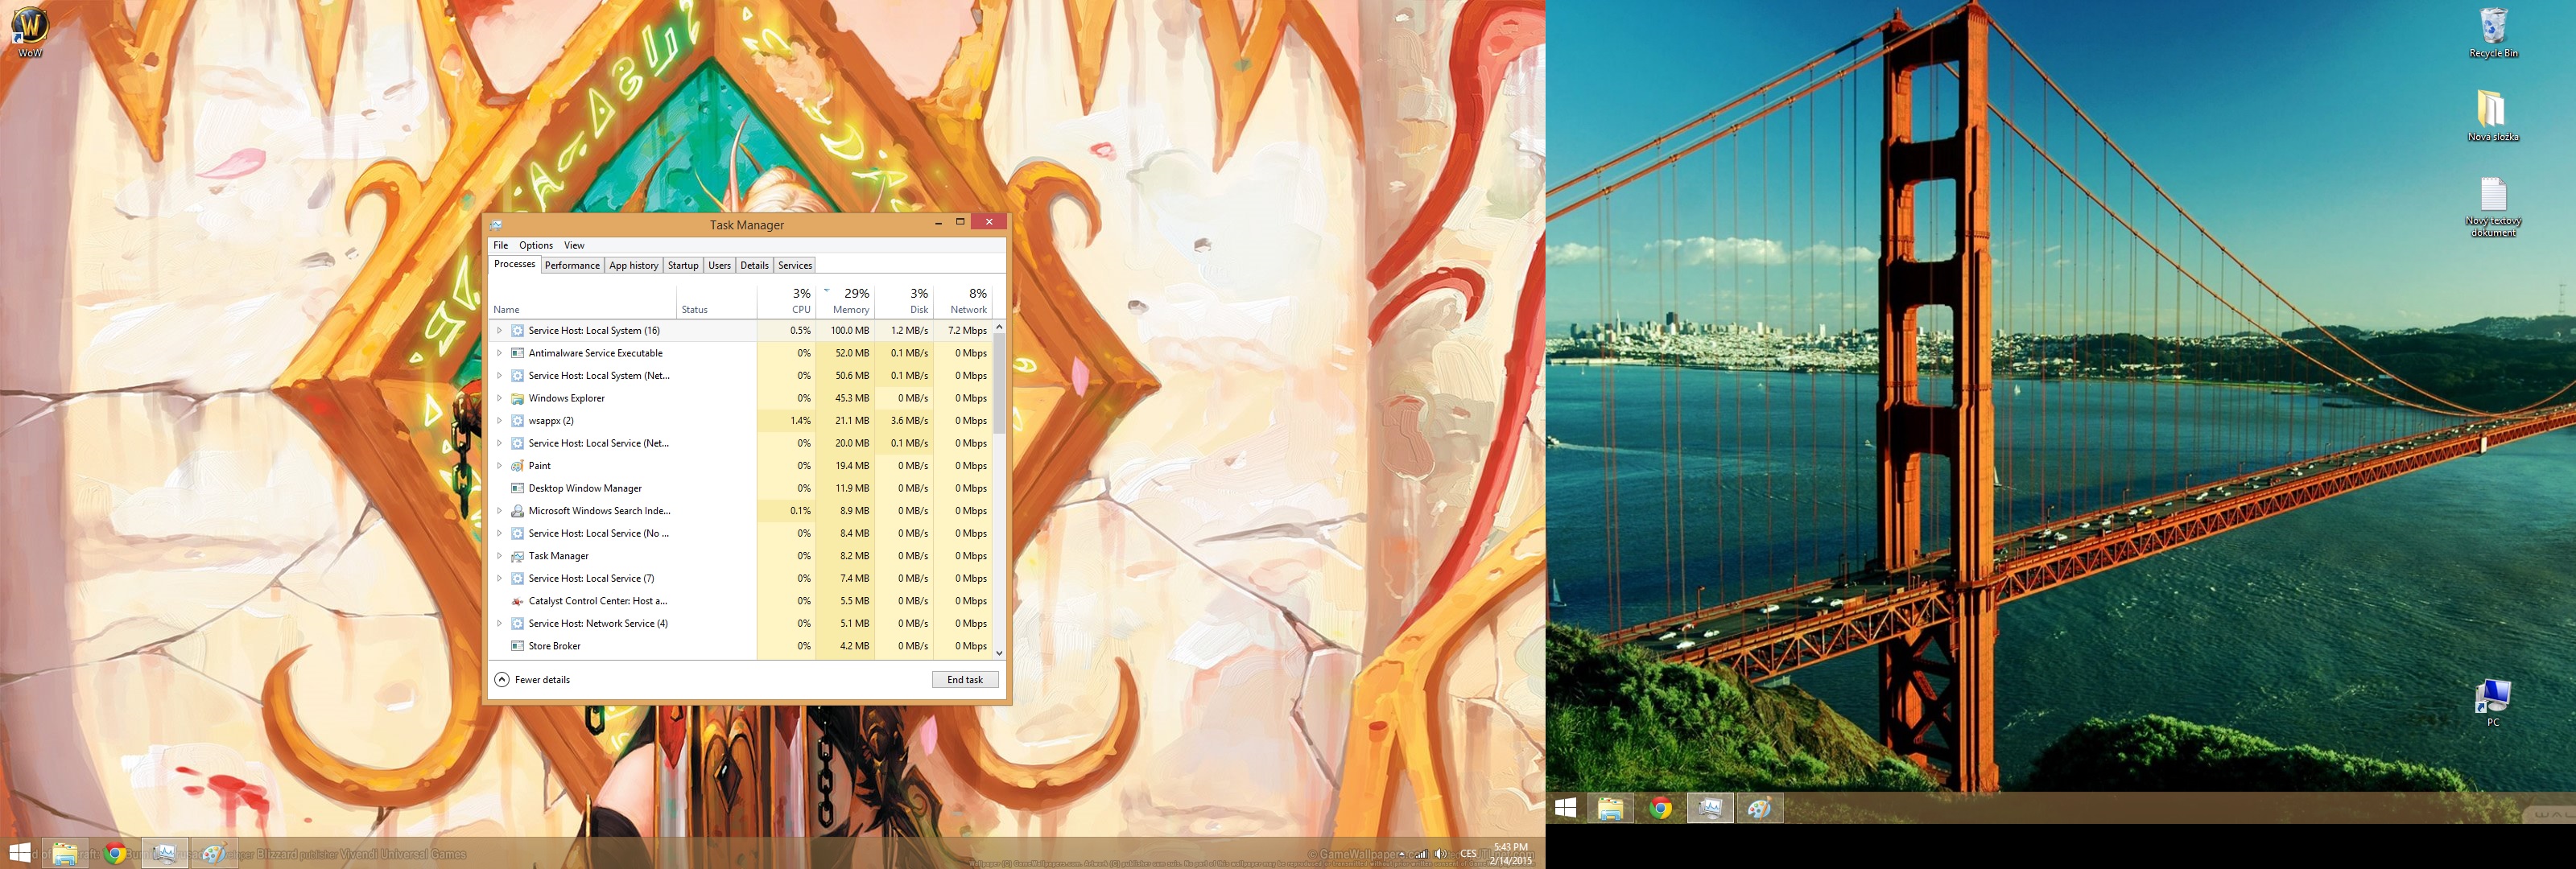Switch to the Performance tab
The image size is (2576, 869).
tap(572, 266)
